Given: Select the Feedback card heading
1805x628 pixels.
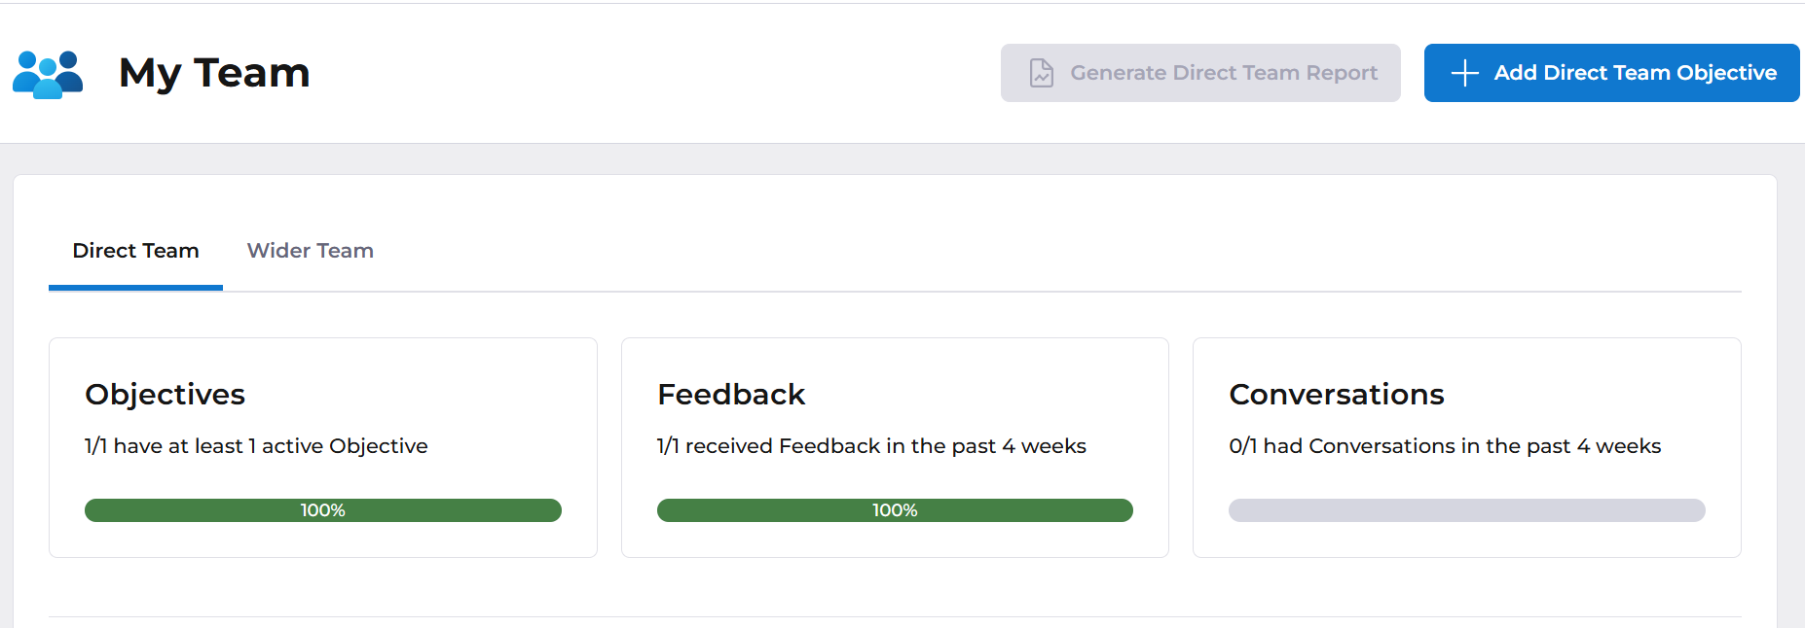Looking at the screenshot, I should [731, 395].
